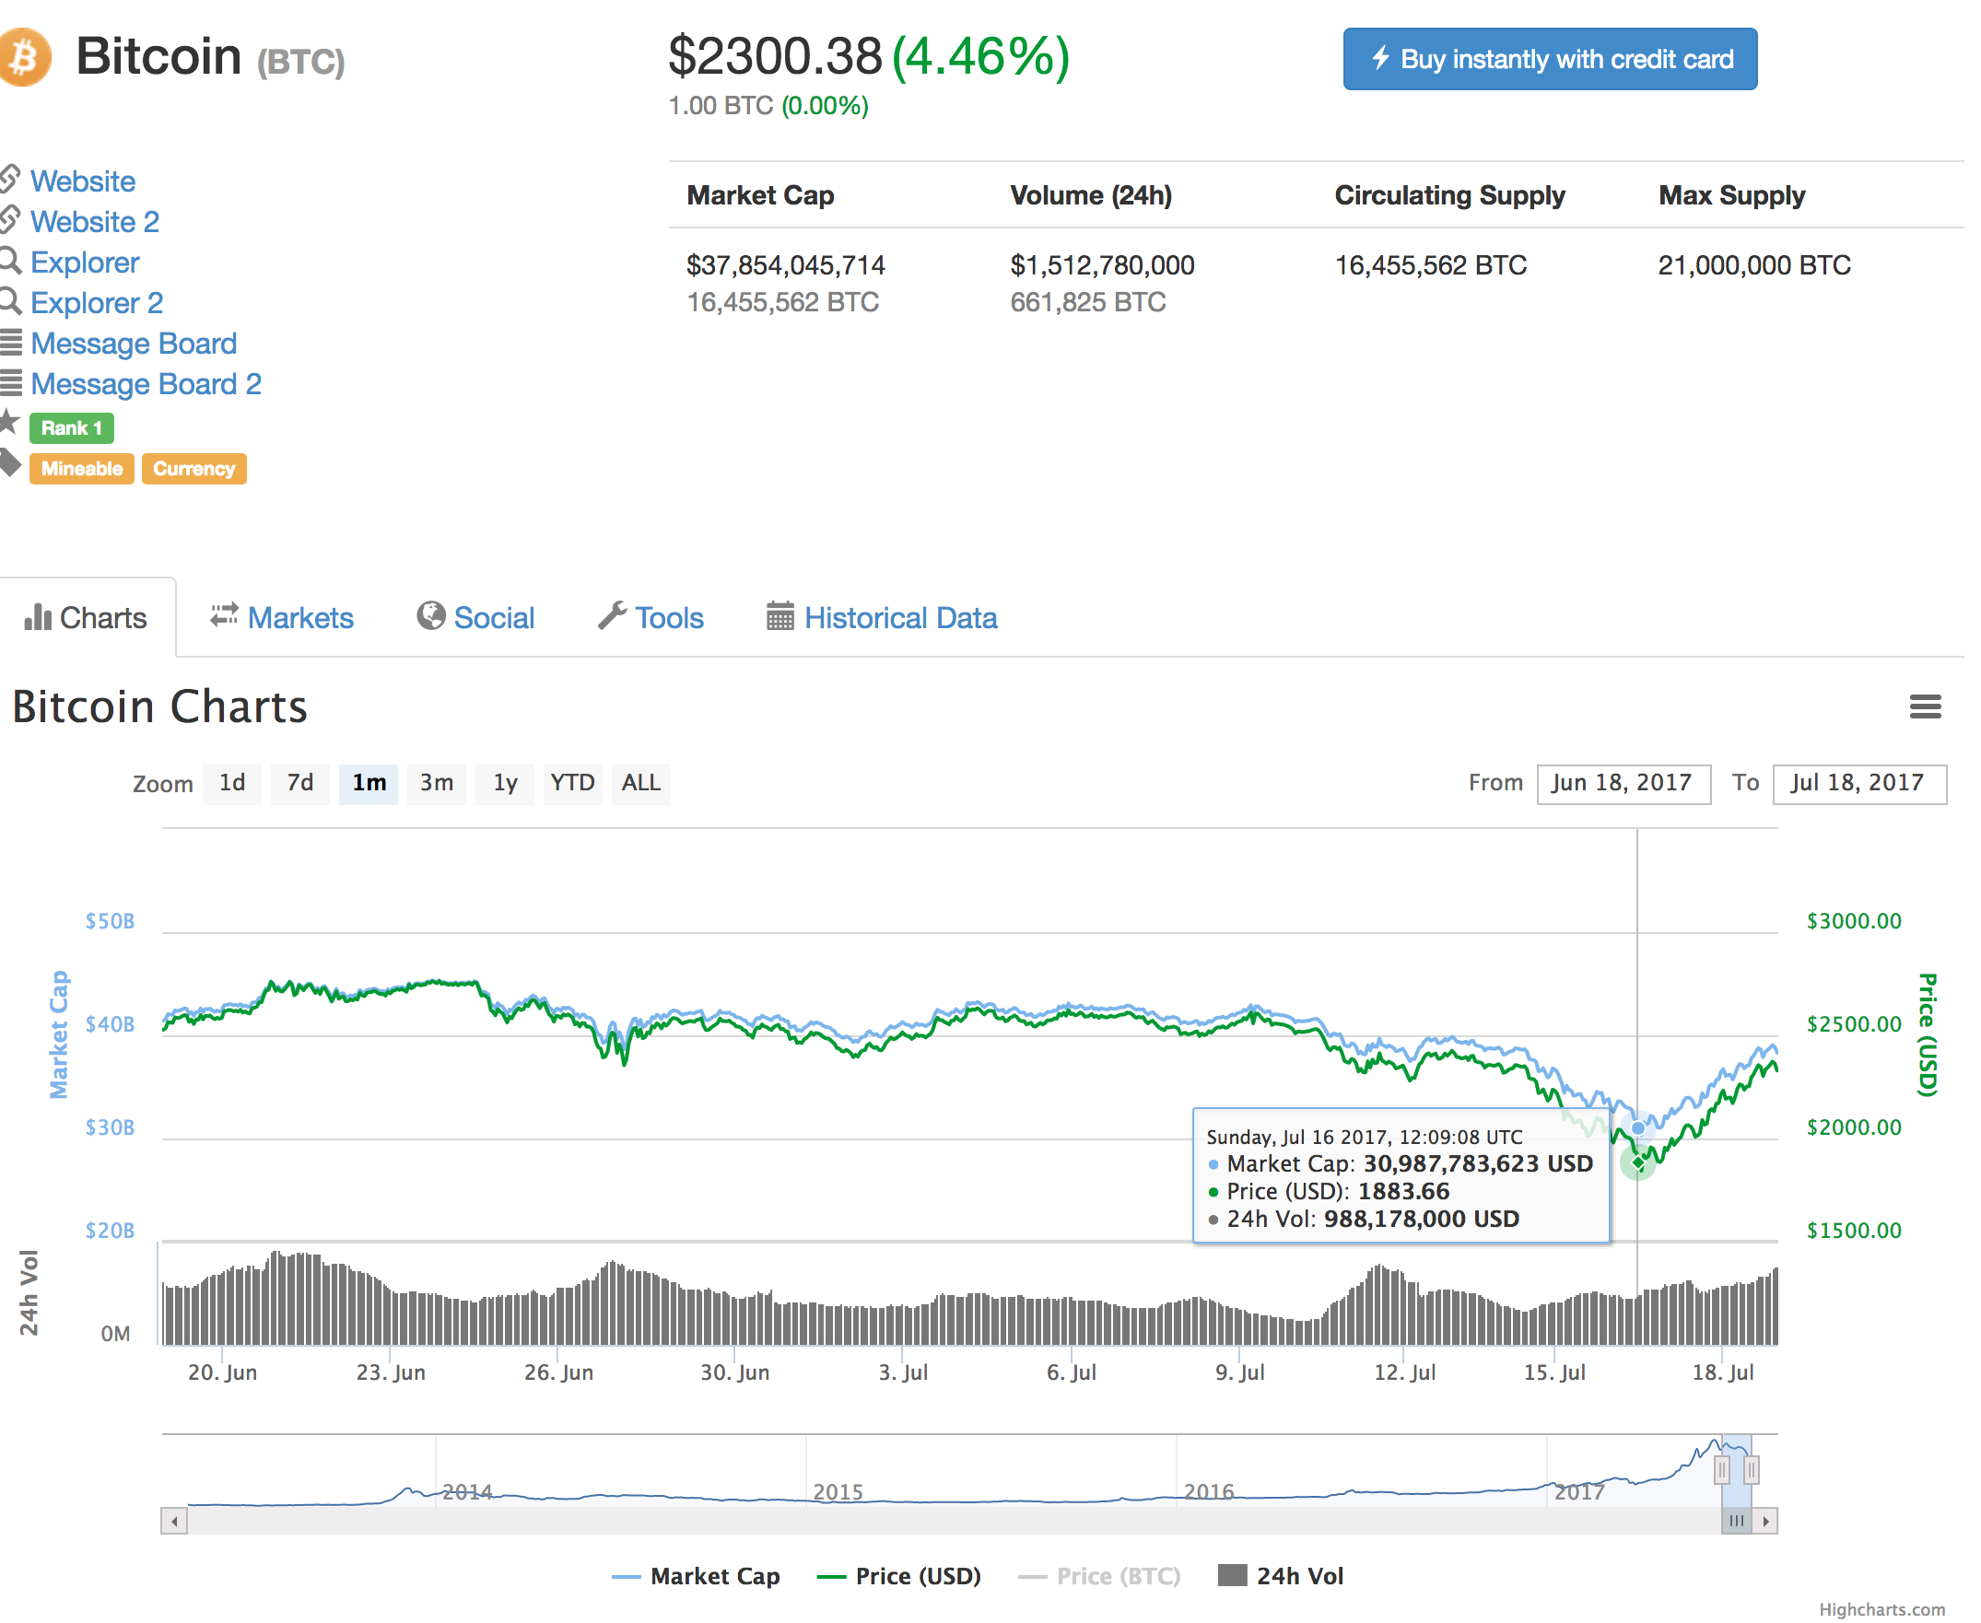
Task: Click the navigator right range handle
Action: 1752,1471
